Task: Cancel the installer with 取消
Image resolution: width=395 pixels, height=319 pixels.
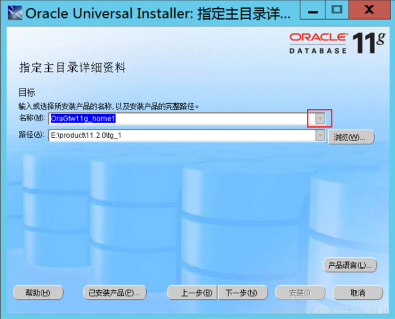Action: [x=358, y=292]
